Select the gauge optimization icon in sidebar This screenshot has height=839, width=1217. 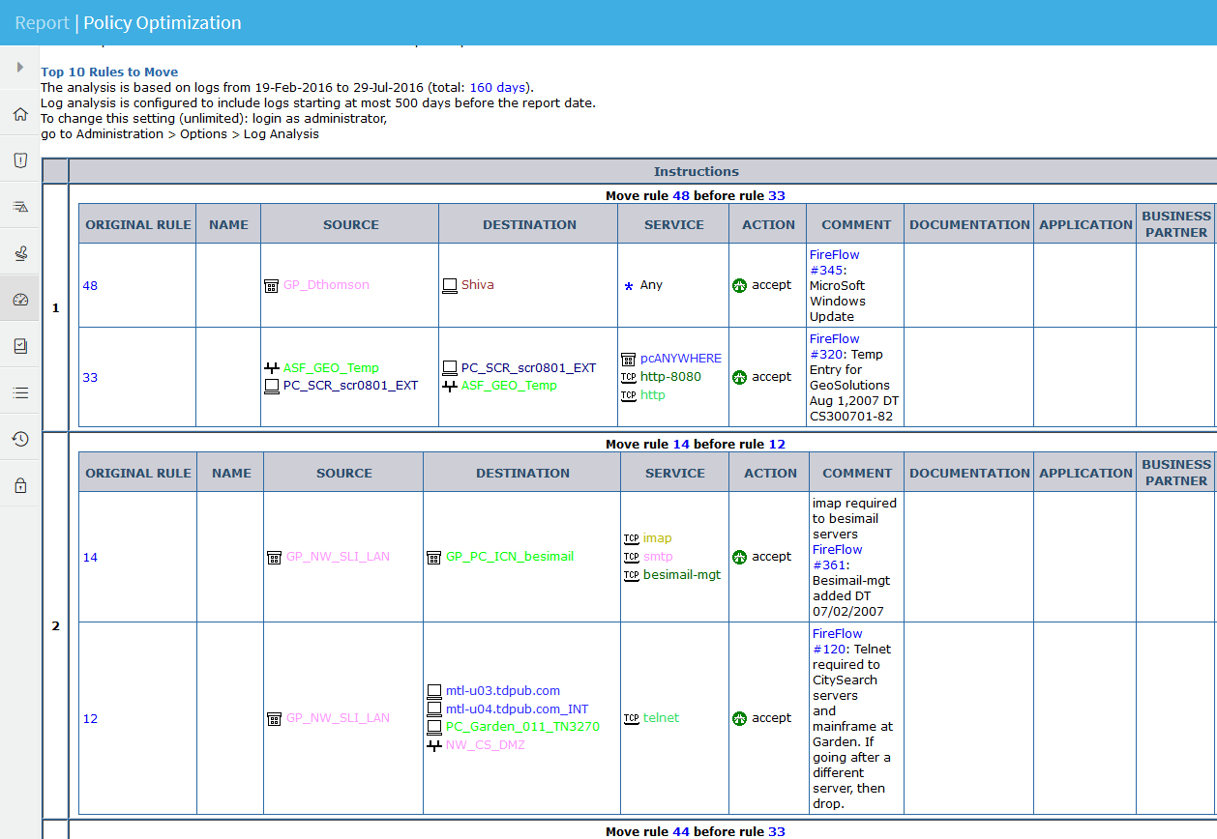click(x=20, y=300)
